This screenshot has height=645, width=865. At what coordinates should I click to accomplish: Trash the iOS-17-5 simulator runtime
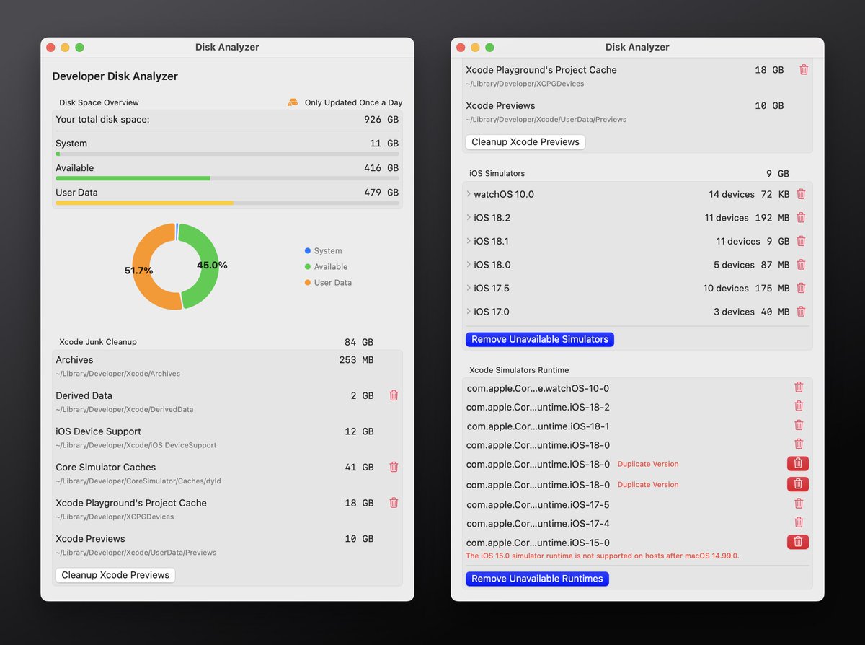pyautogui.click(x=799, y=504)
